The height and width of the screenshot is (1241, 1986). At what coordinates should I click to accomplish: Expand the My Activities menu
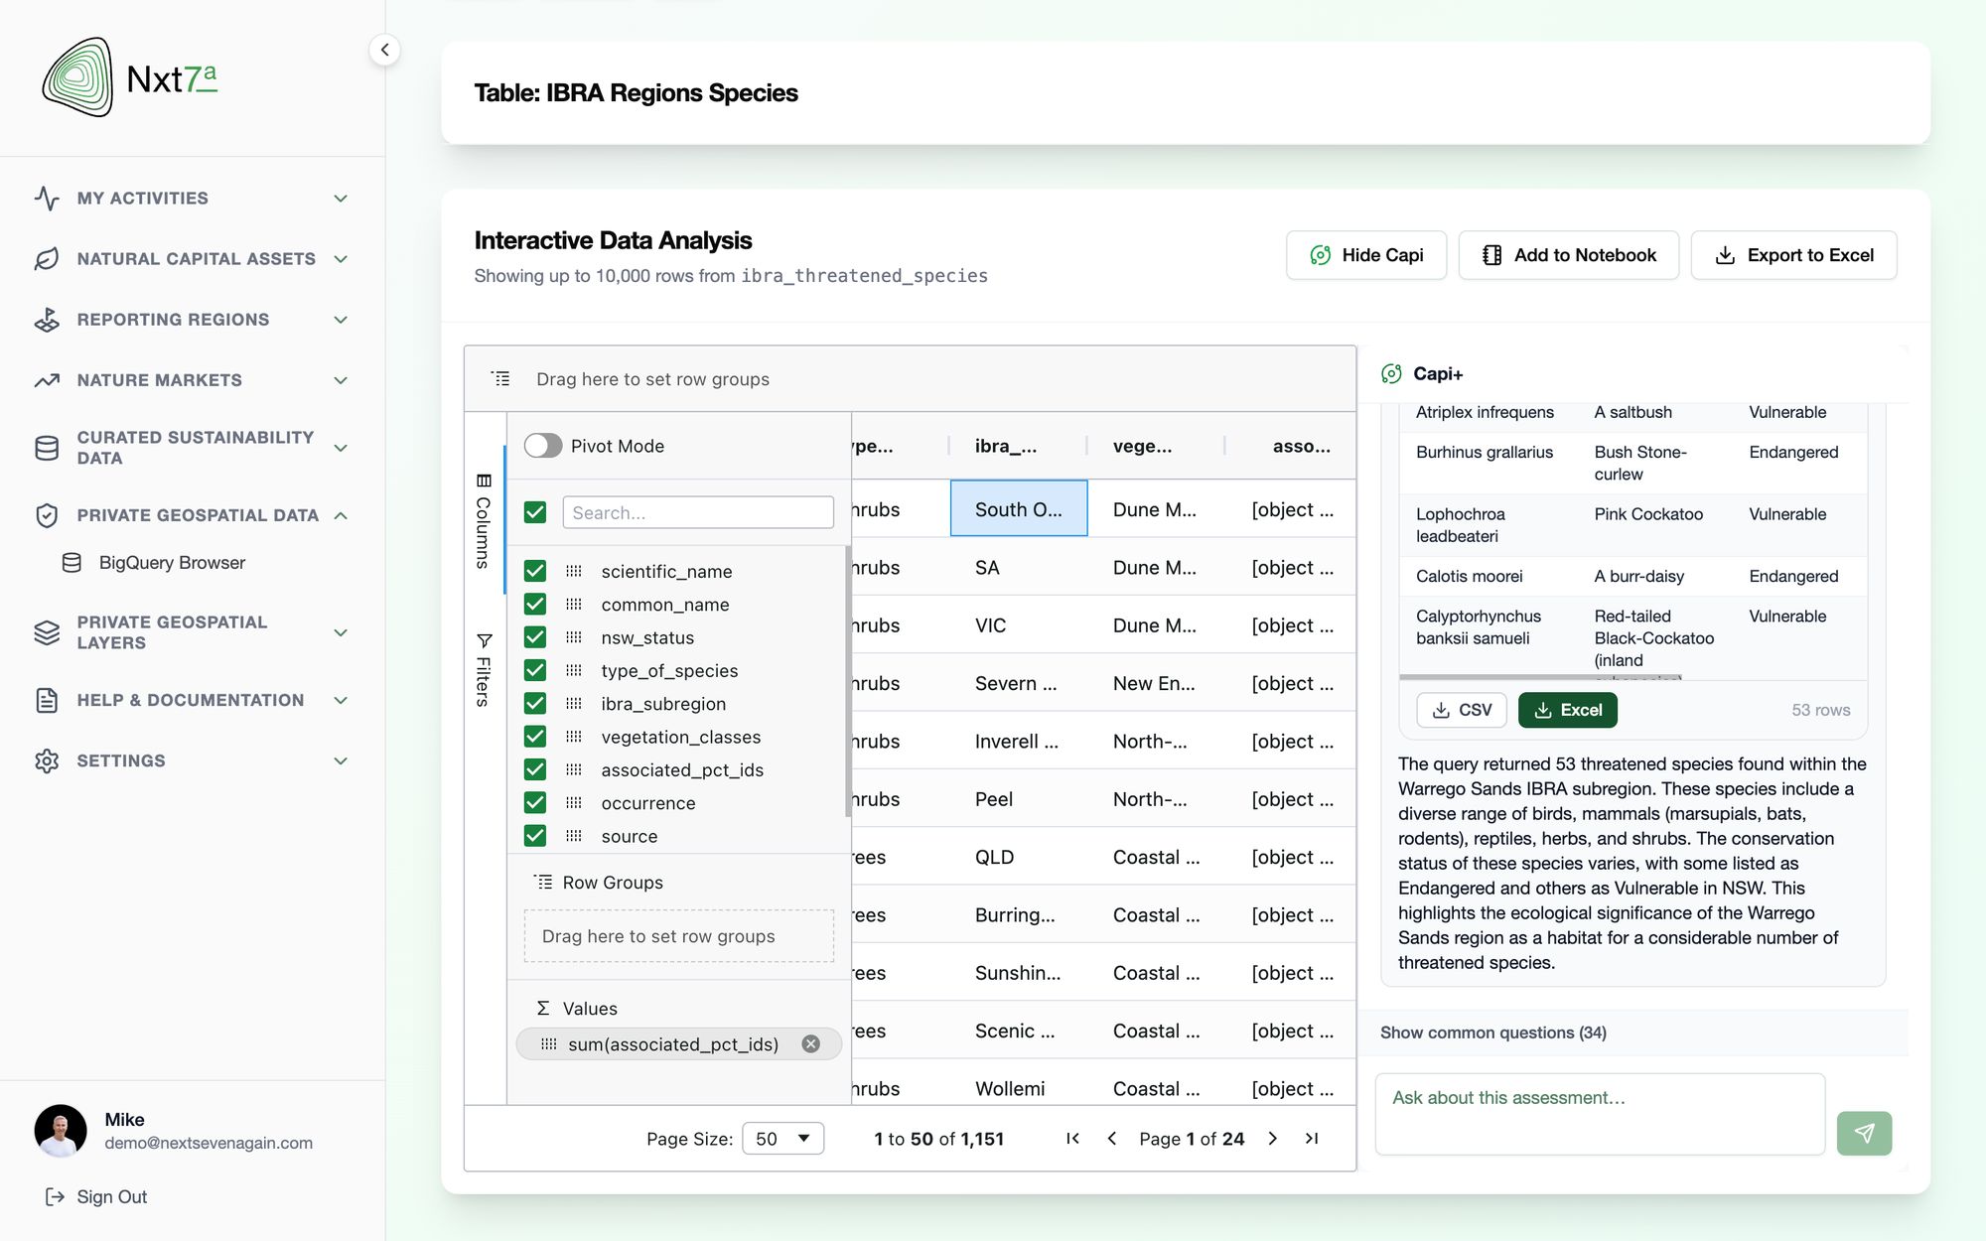point(192,199)
